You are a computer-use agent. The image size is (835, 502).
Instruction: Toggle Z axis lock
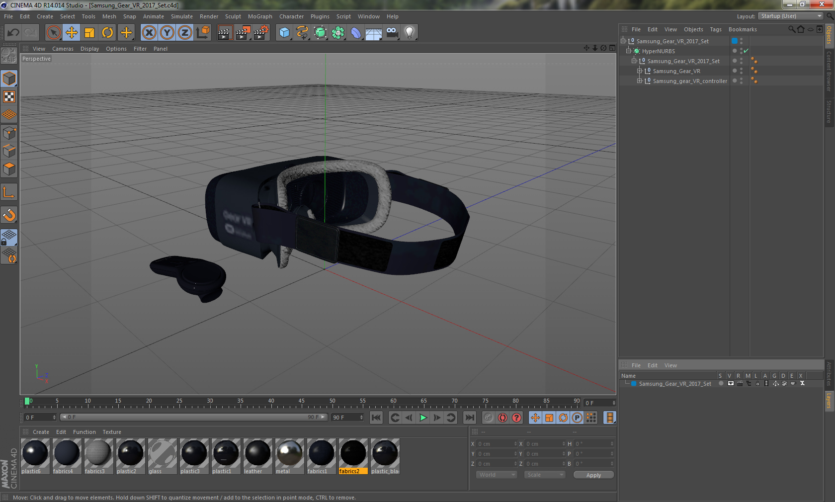pyautogui.click(x=185, y=33)
